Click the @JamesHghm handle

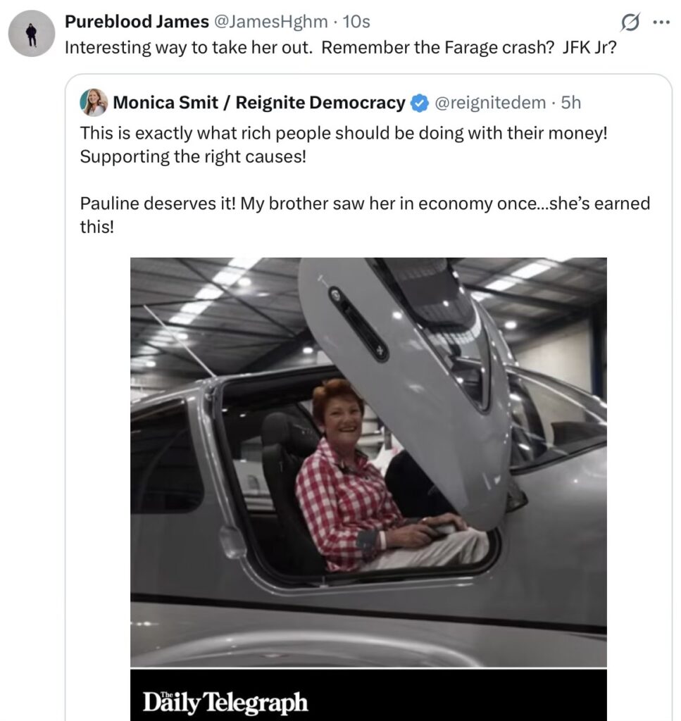[271, 22]
